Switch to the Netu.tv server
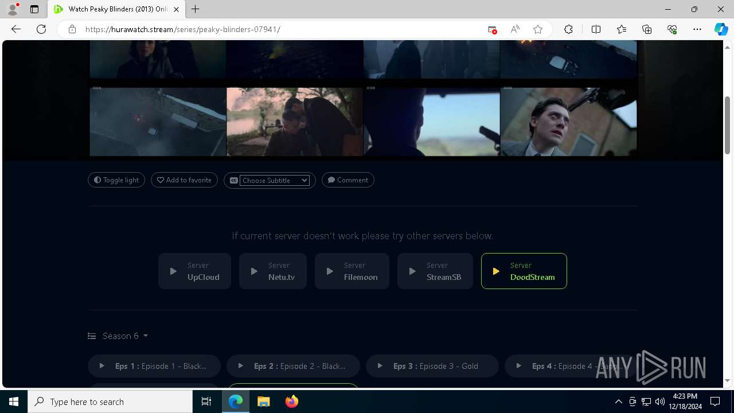Viewport: 734px width, 413px height. [273, 271]
